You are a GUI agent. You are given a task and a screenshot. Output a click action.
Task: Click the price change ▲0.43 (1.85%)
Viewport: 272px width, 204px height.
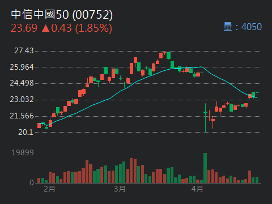point(76,28)
